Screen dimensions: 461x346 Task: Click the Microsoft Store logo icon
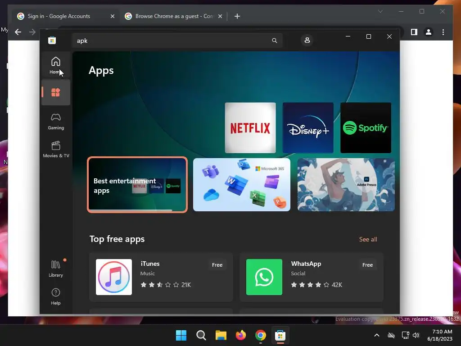point(52,40)
